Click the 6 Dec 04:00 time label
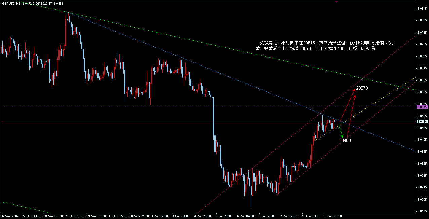Viewport: 429px width, 219px height. point(246,216)
